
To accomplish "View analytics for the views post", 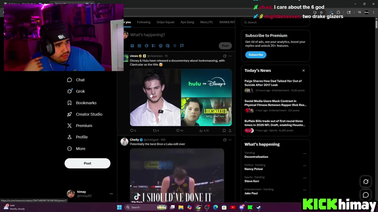I will 204,130.
